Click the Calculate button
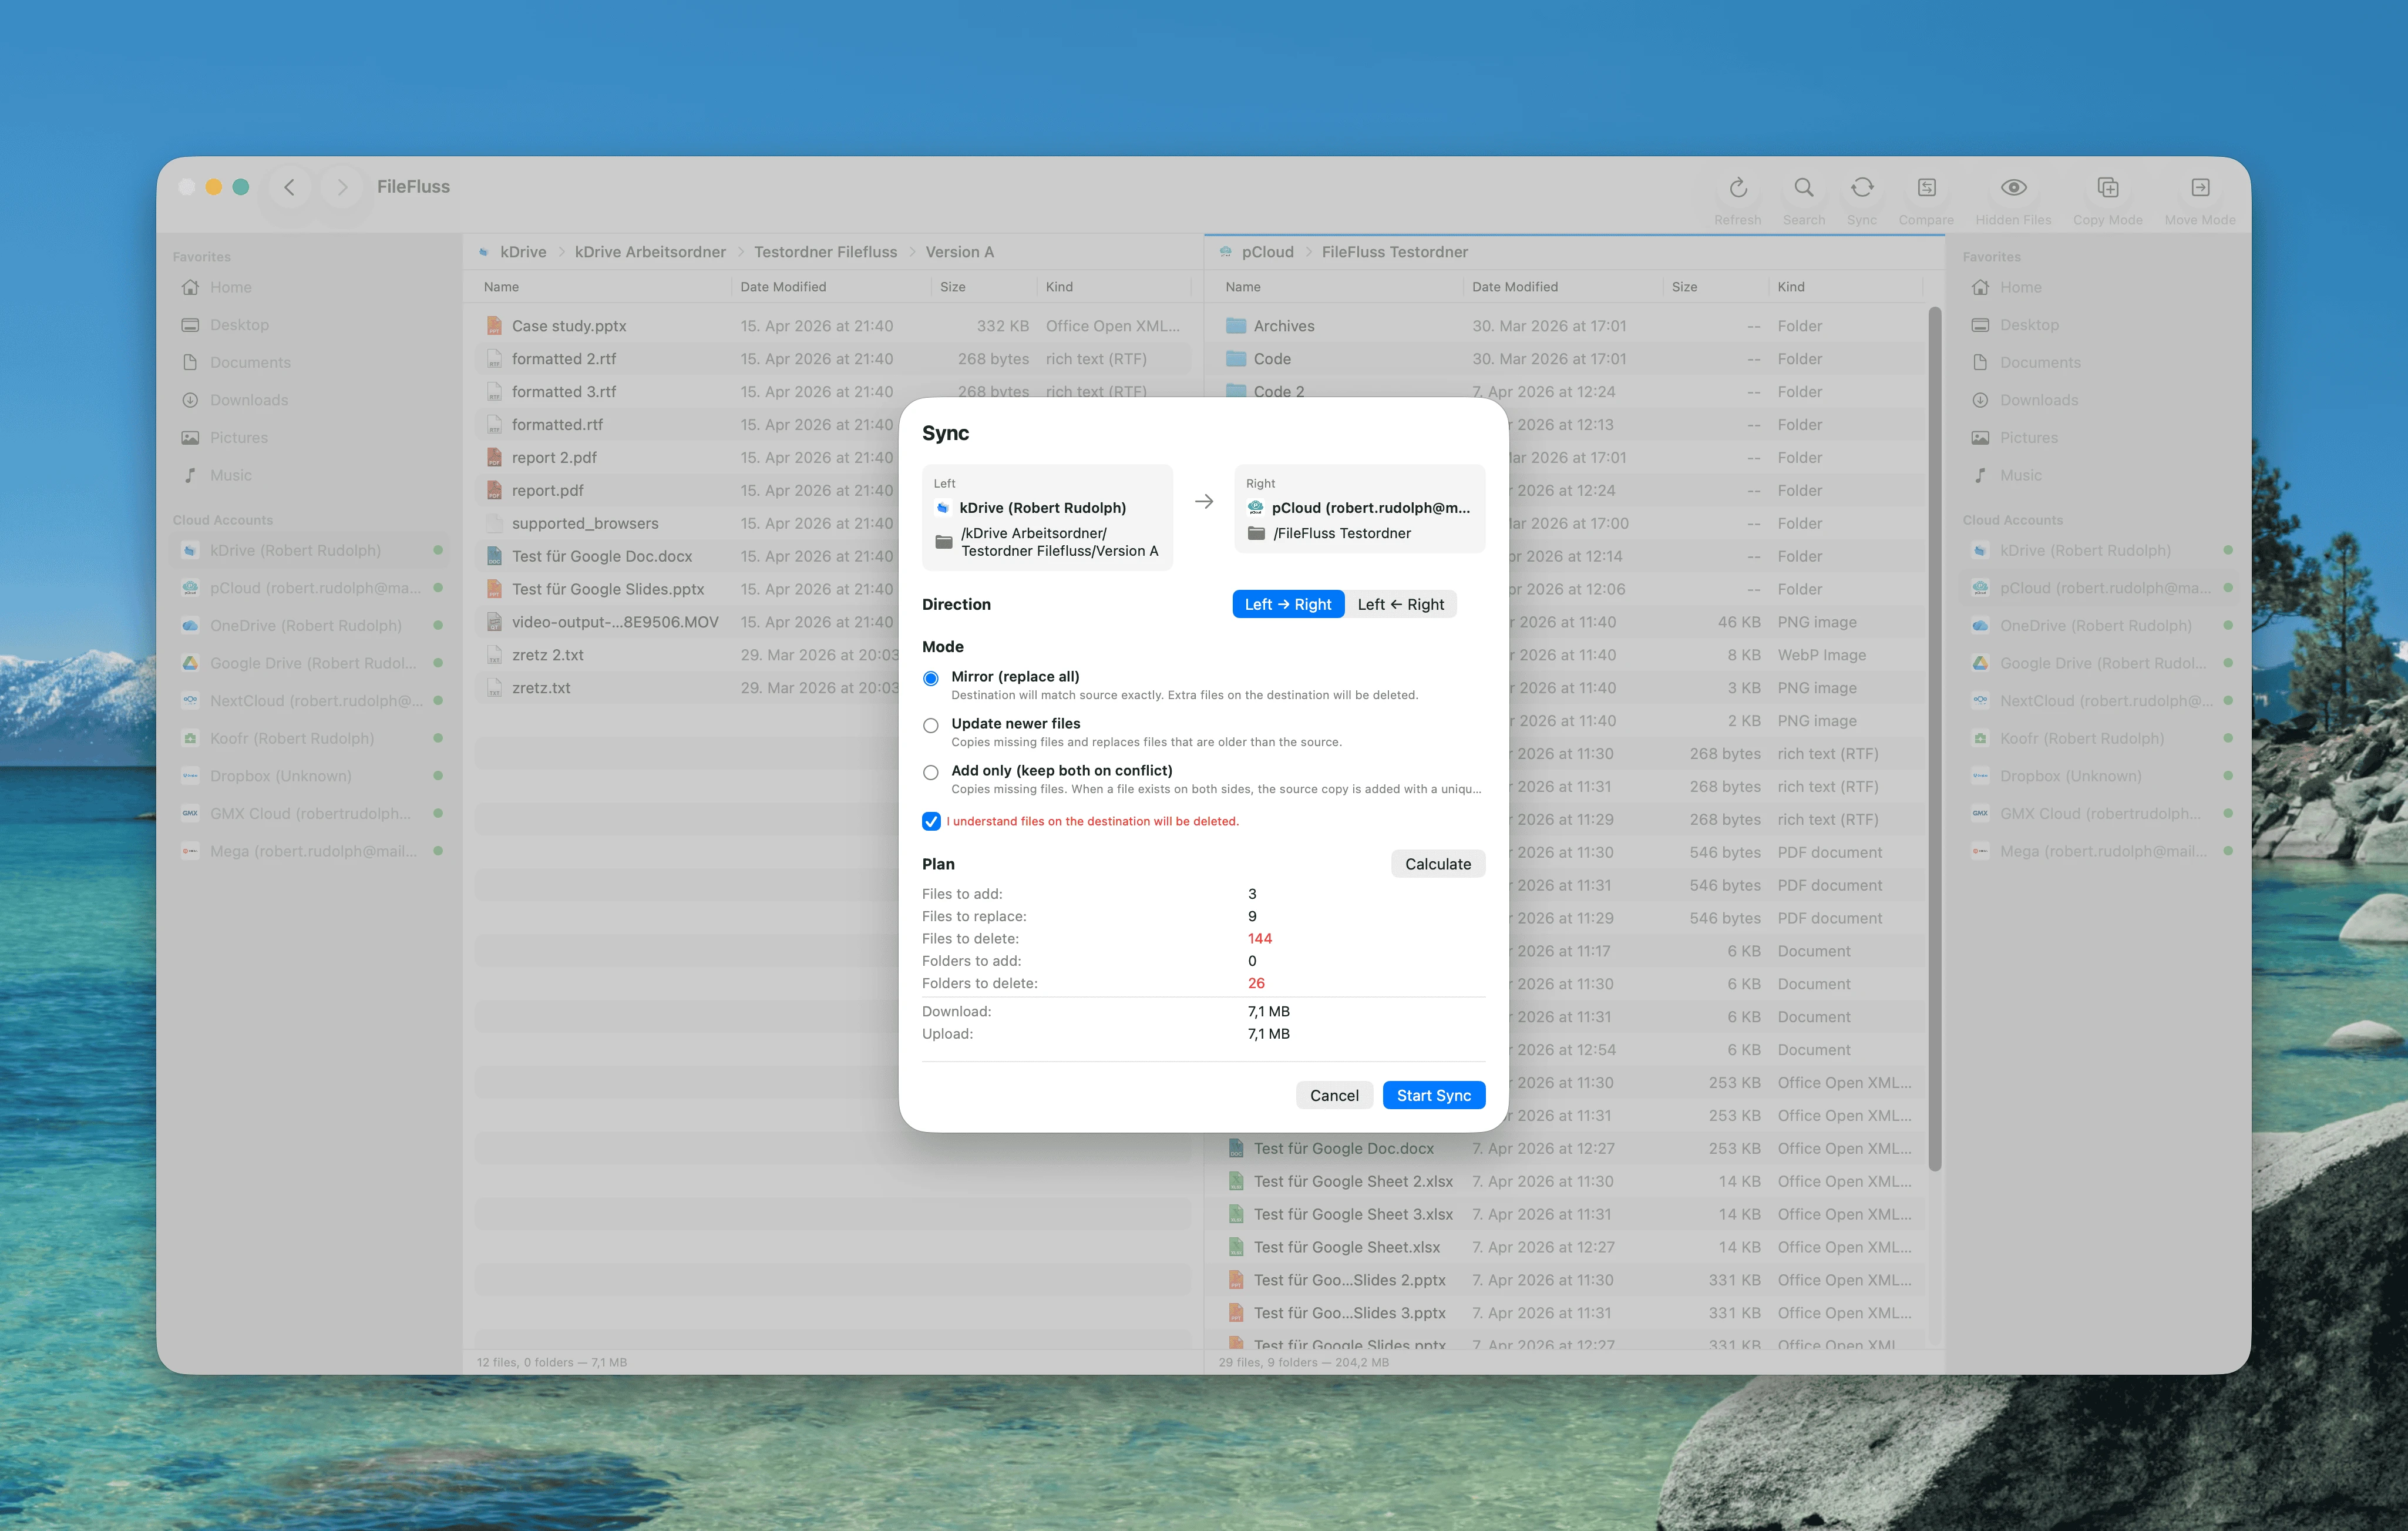Screen dimensions: 2408x1531 pyautogui.click(x=1437, y=864)
